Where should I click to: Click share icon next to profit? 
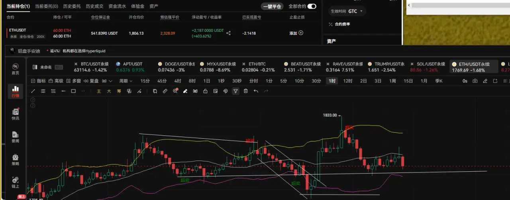pyautogui.click(x=228, y=33)
